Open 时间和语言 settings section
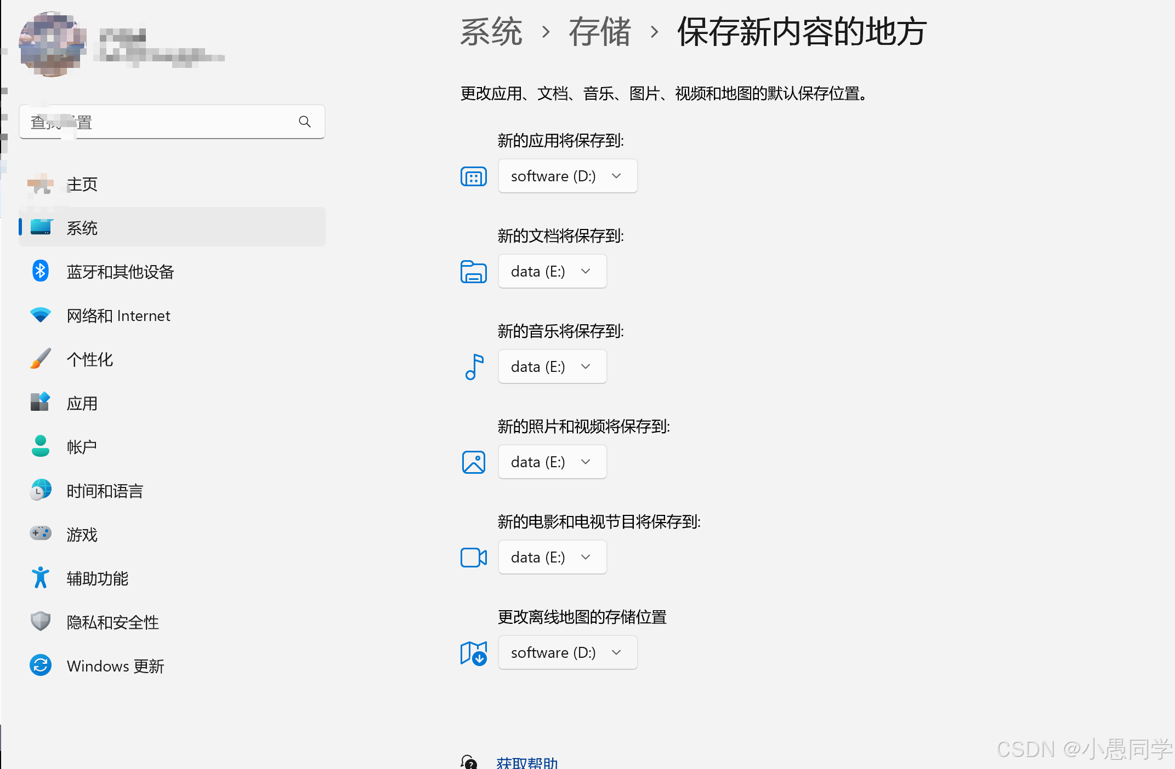The height and width of the screenshot is (769, 1175). click(x=104, y=491)
